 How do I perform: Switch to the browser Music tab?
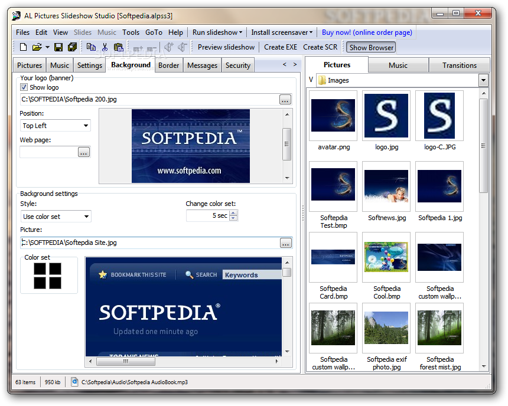click(398, 66)
